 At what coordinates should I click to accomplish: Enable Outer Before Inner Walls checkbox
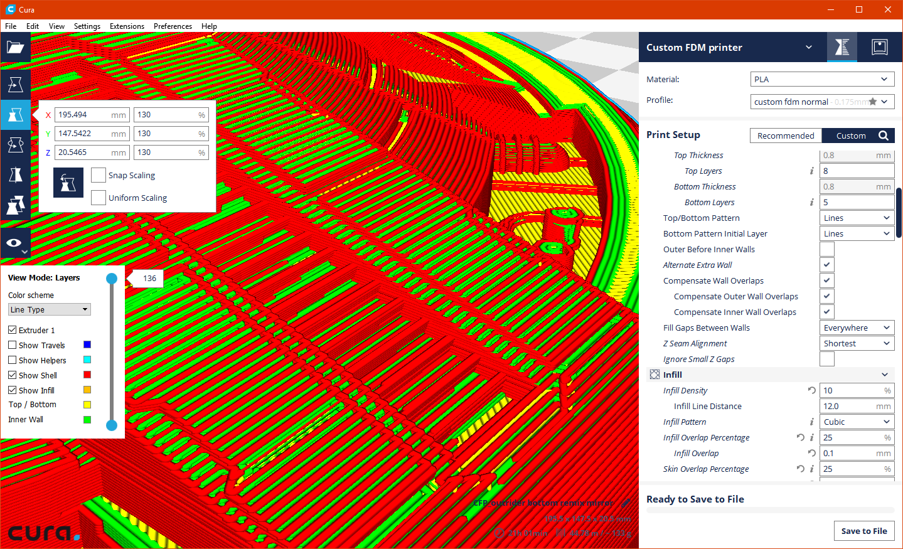click(x=827, y=249)
